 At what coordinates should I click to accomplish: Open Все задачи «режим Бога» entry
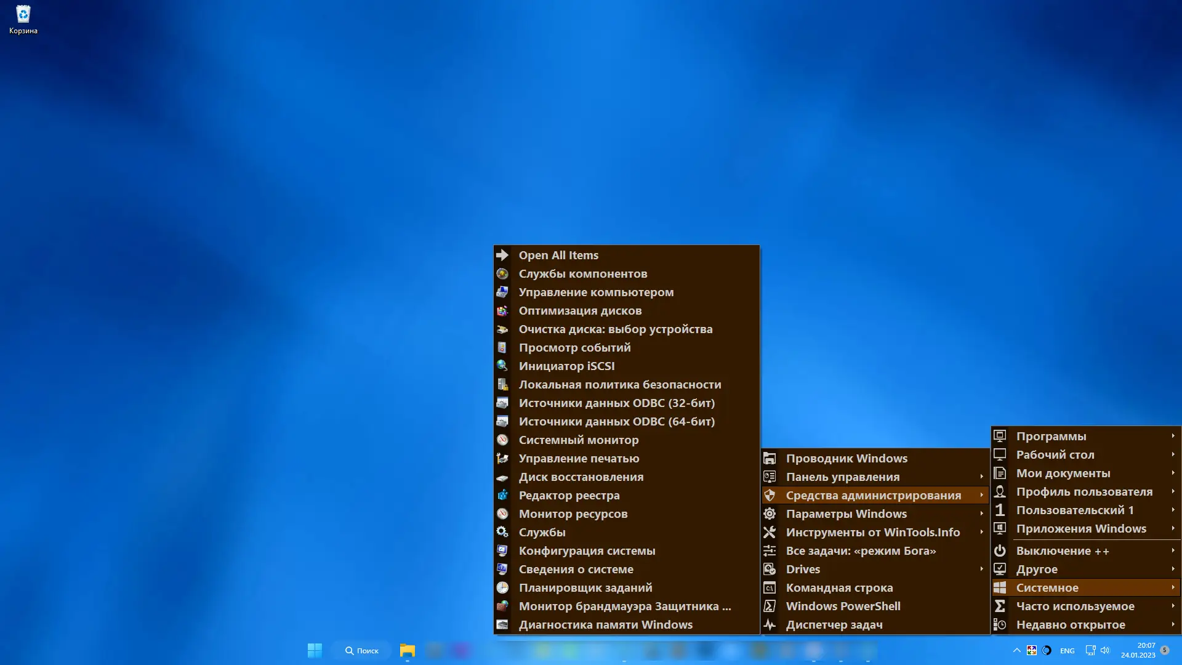tap(860, 550)
